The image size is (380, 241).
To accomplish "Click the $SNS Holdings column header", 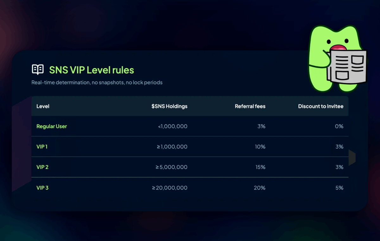I will (x=169, y=106).
